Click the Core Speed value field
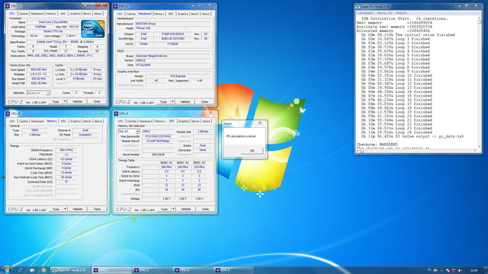Viewport: 488px width, 274px height. tap(39, 70)
